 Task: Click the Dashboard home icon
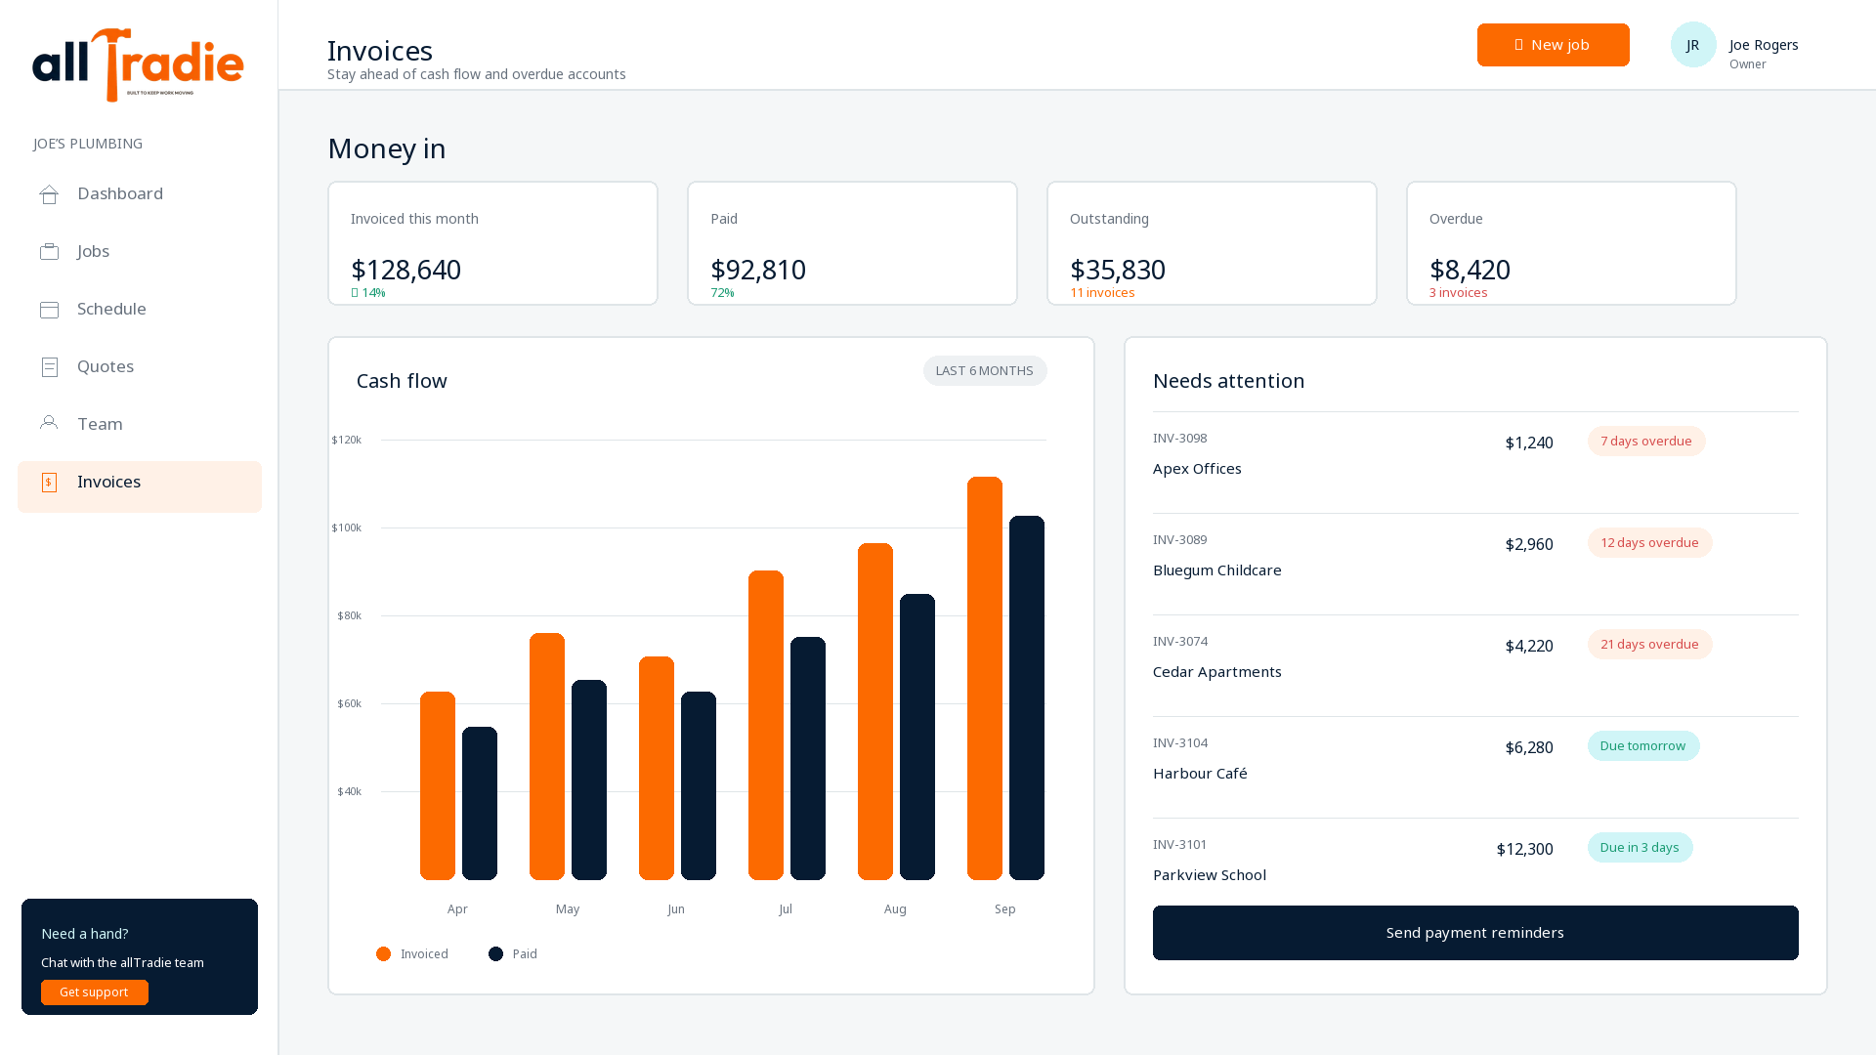click(50, 194)
